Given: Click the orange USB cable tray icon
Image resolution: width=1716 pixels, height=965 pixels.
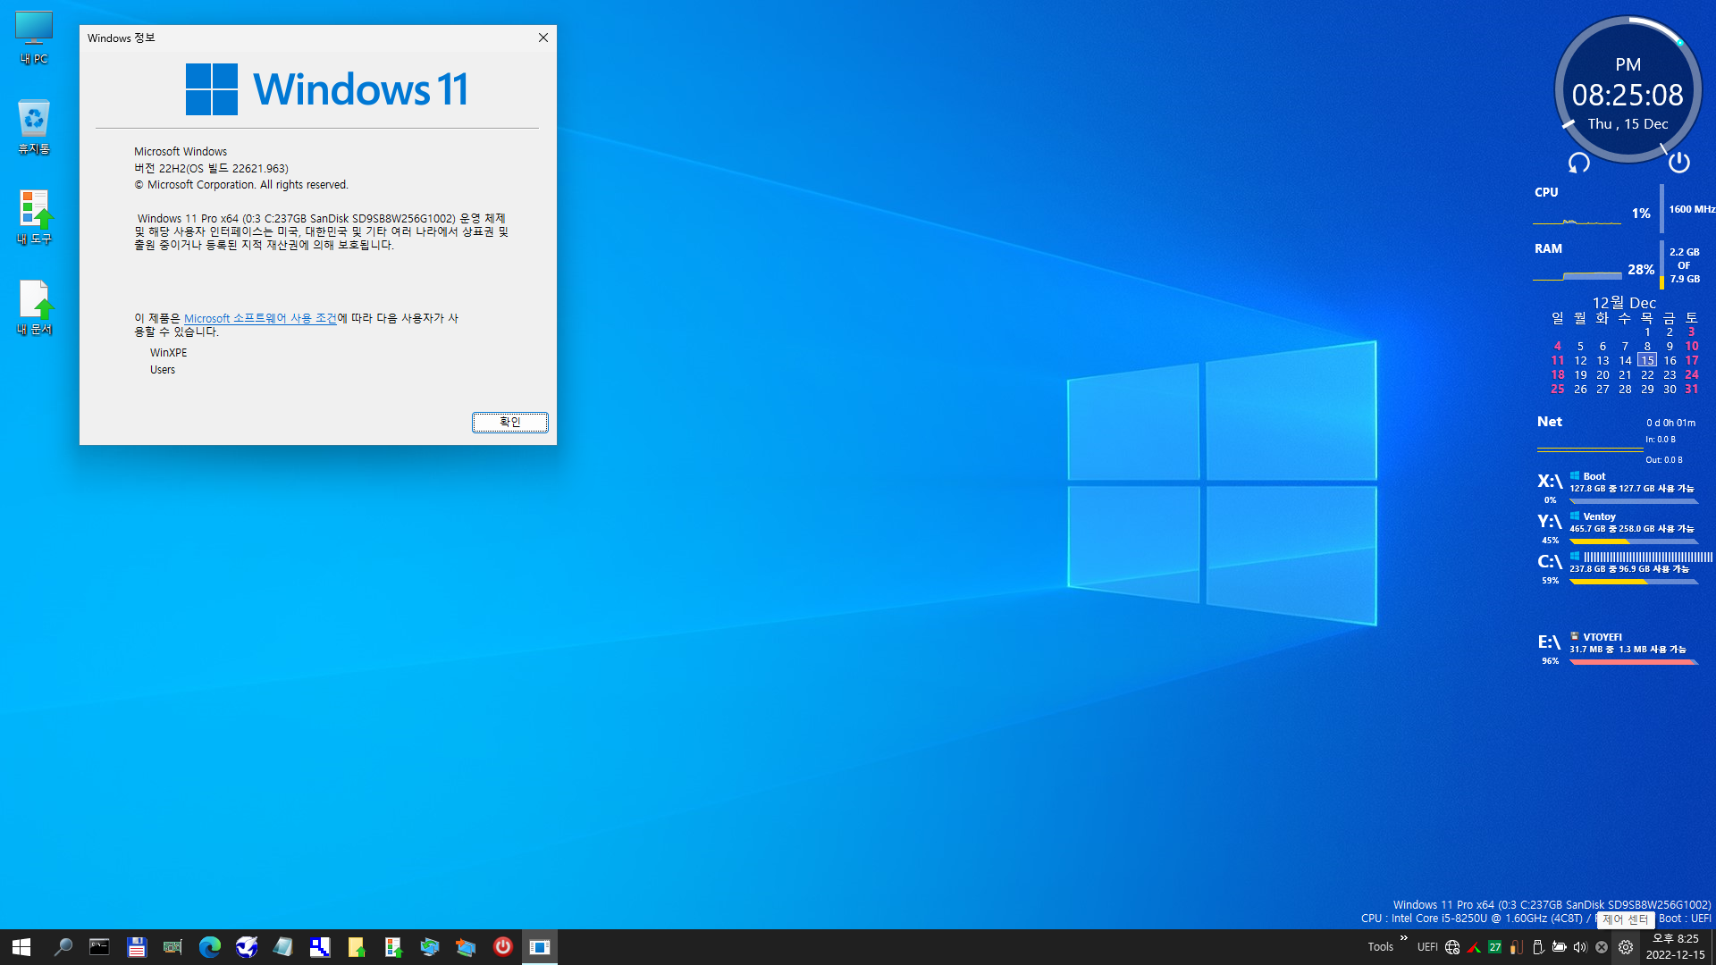Looking at the screenshot, I should tap(1516, 947).
